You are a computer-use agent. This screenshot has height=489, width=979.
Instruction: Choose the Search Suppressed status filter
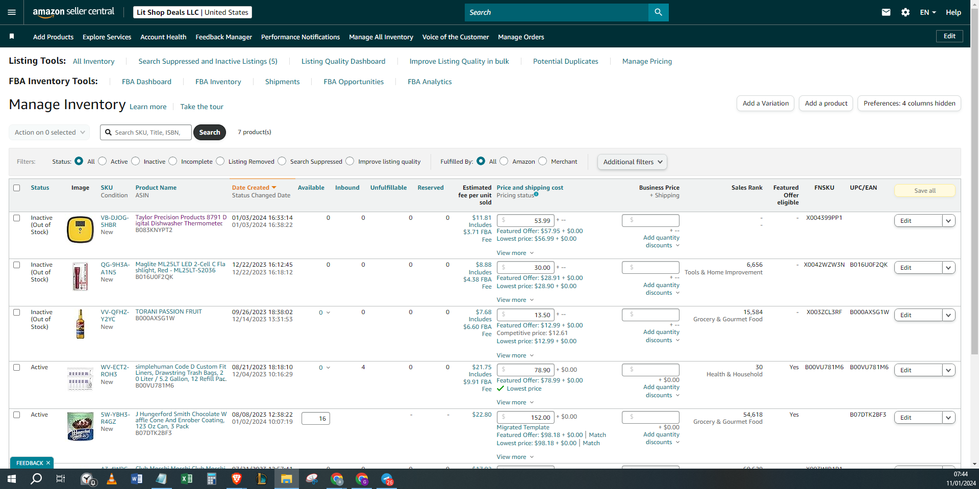(x=282, y=161)
